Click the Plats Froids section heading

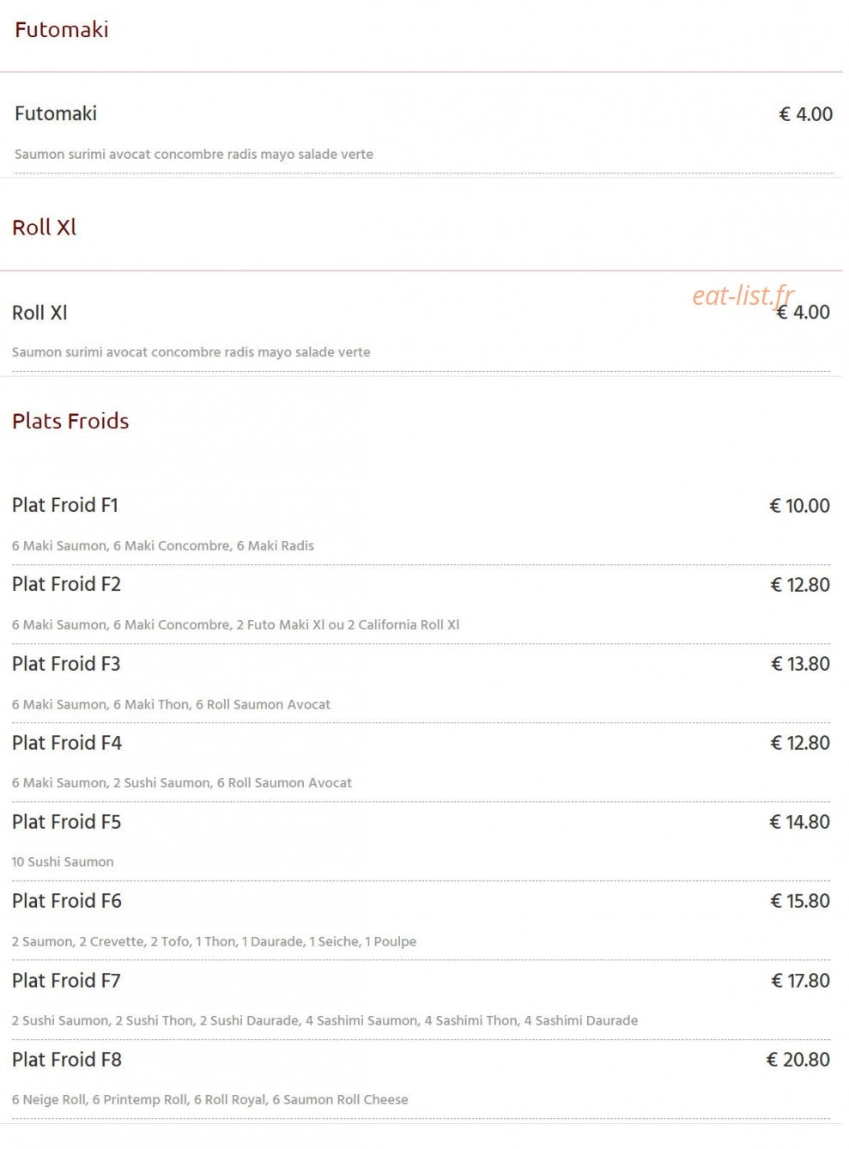(70, 421)
